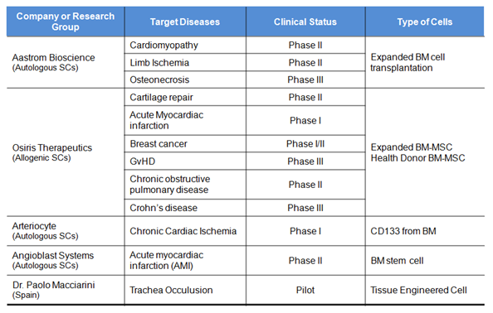Click the Cartilage repair cell

click(x=185, y=97)
